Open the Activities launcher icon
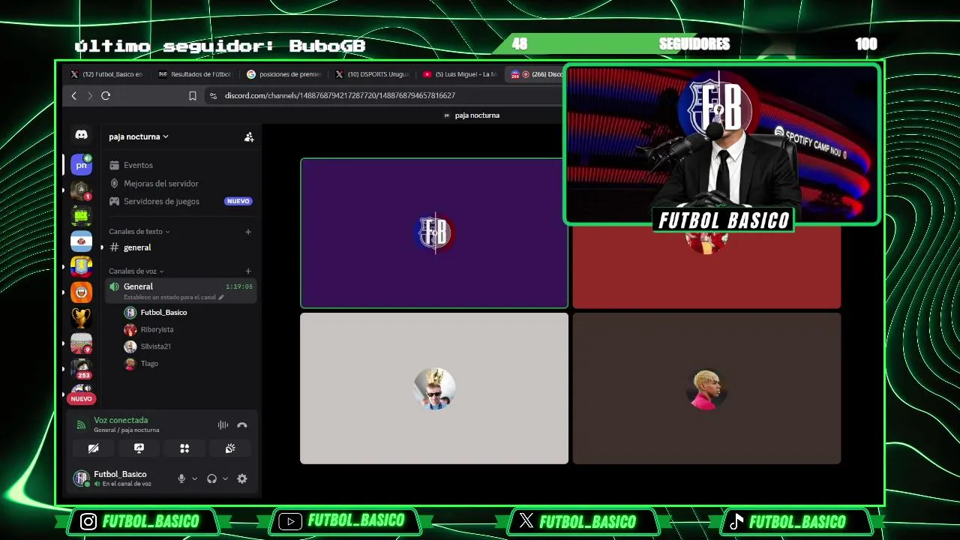Viewport: 960px width, 540px height. (184, 448)
